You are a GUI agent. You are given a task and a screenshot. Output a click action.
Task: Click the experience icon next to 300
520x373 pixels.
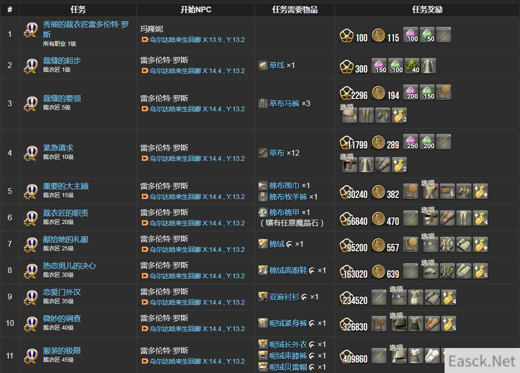[x=346, y=66]
